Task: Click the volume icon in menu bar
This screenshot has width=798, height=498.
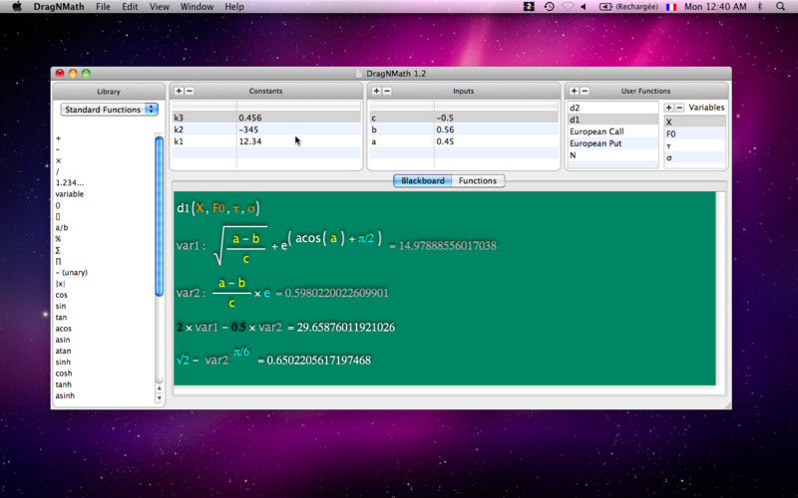Action: pos(585,7)
